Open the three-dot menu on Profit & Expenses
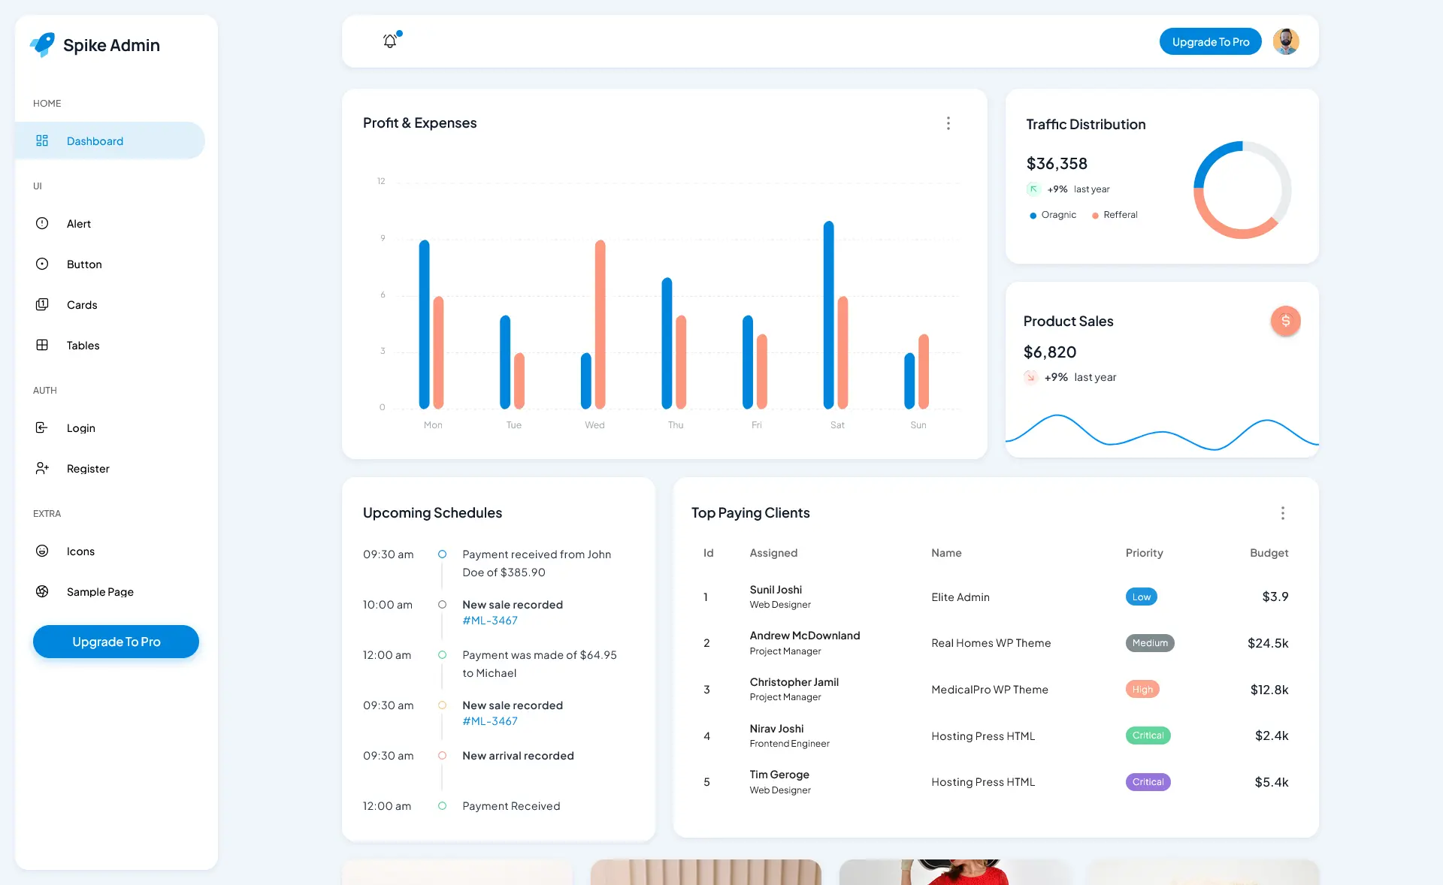This screenshot has width=1443, height=885. 948,123
